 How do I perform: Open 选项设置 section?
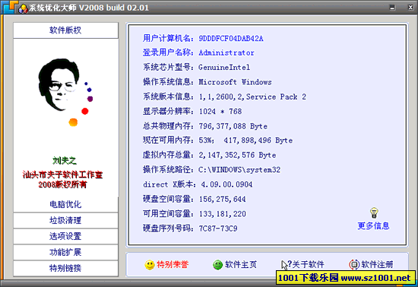coord(65,236)
